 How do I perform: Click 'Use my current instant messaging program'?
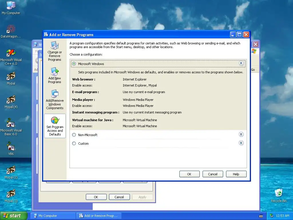click(152, 112)
